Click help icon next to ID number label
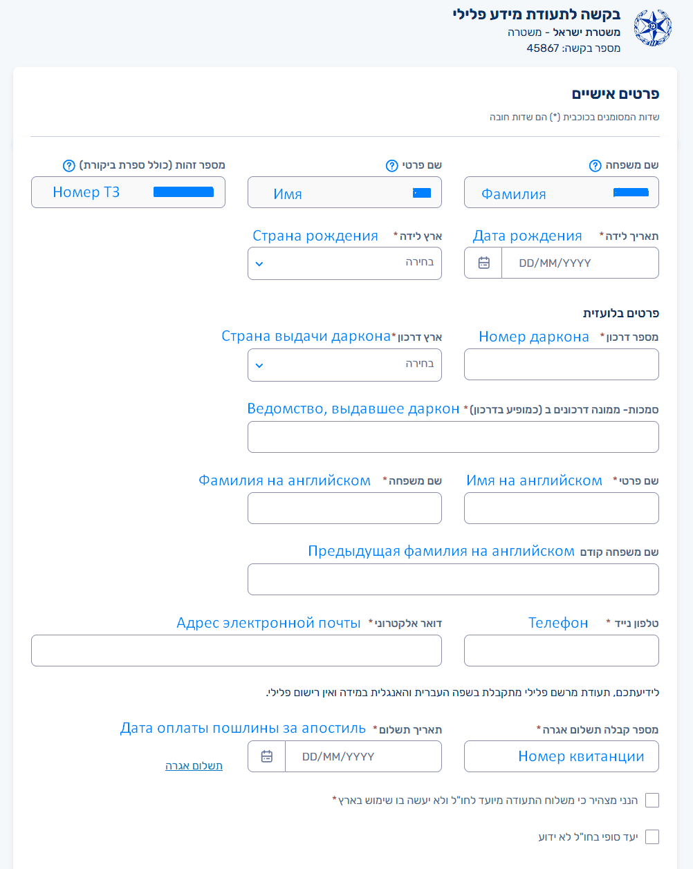Image resolution: width=693 pixels, height=869 pixels. click(68, 165)
